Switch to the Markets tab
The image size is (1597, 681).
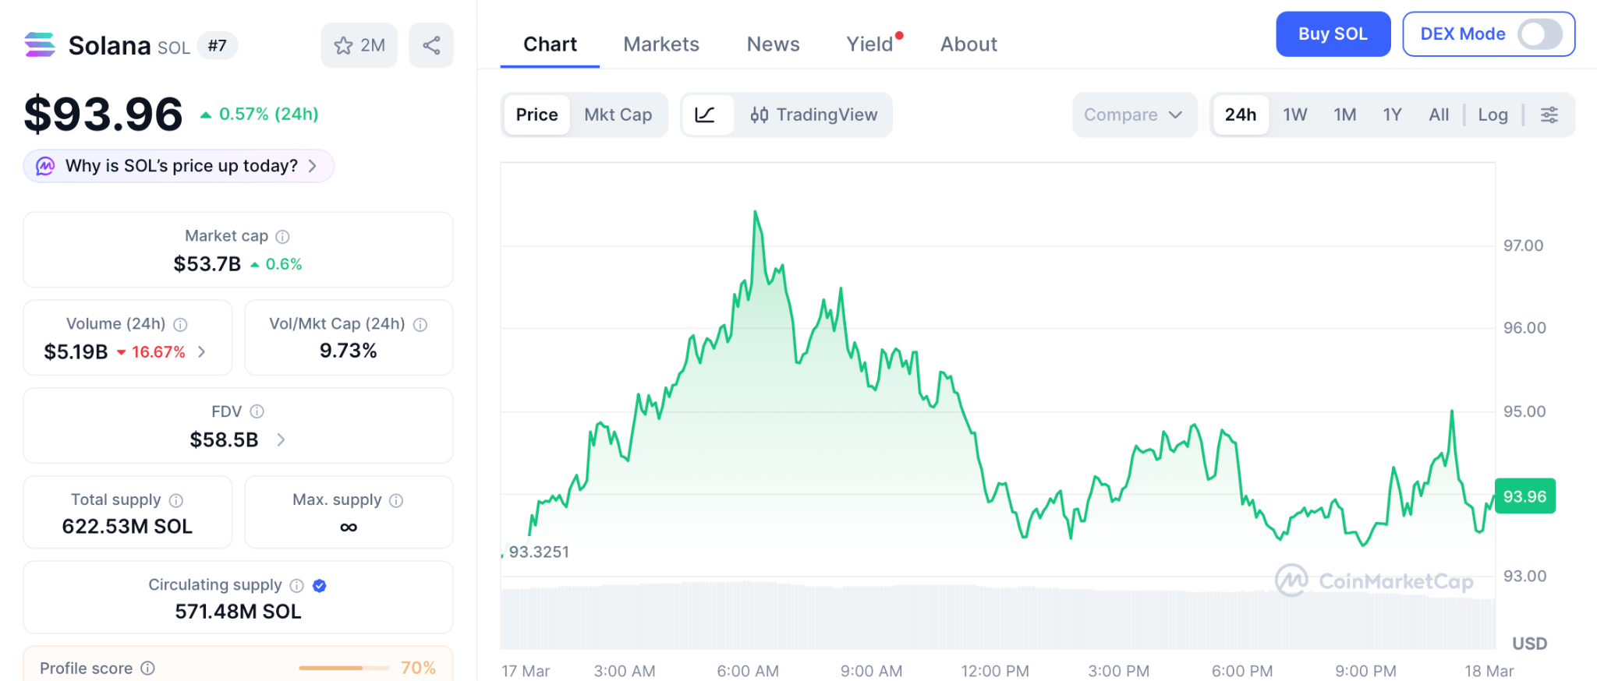click(x=660, y=44)
